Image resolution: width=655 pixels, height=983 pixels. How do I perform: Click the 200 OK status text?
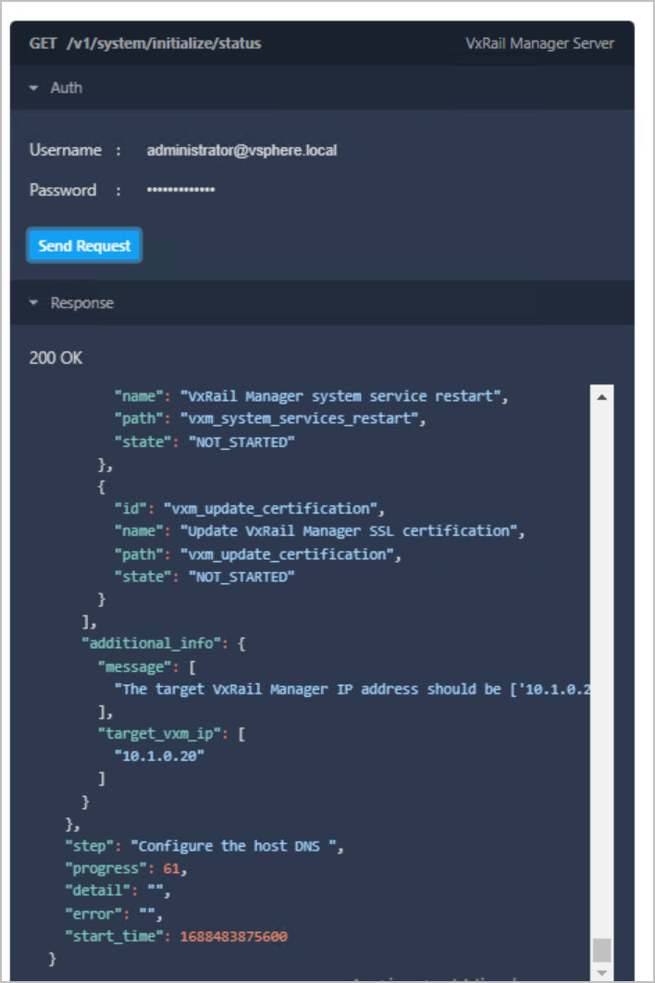coord(56,357)
